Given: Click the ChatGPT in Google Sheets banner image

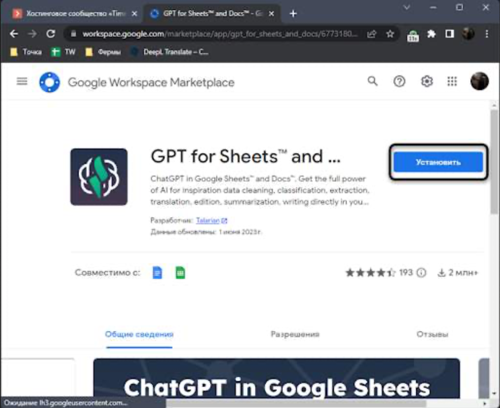Looking at the screenshot, I should pyautogui.click(x=277, y=378).
